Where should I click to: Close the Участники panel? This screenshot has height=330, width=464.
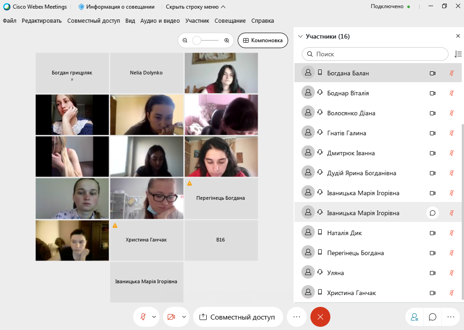tap(458, 36)
